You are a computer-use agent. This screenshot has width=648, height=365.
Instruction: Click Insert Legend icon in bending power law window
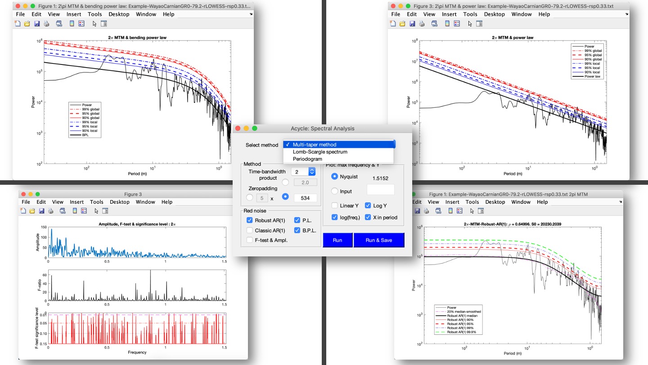tap(81, 23)
